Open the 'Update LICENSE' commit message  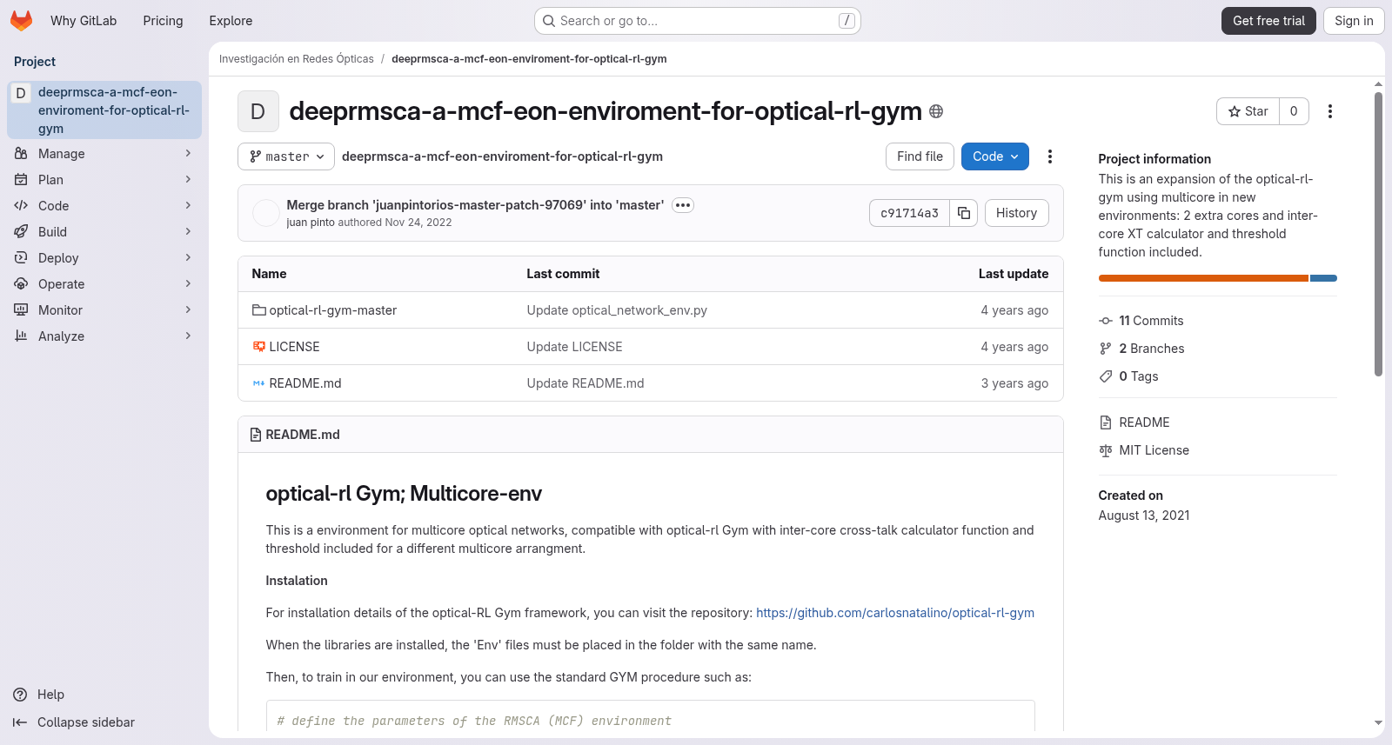point(574,347)
